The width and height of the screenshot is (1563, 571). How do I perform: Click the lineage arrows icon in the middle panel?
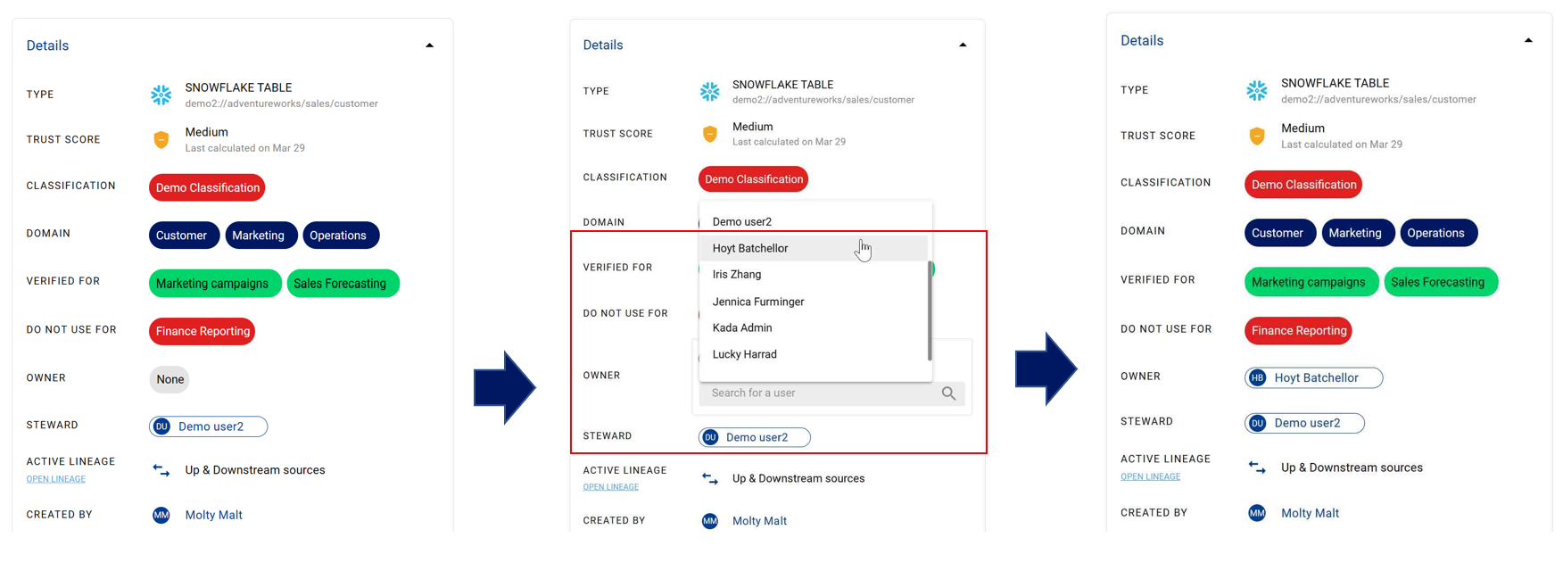(x=710, y=479)
